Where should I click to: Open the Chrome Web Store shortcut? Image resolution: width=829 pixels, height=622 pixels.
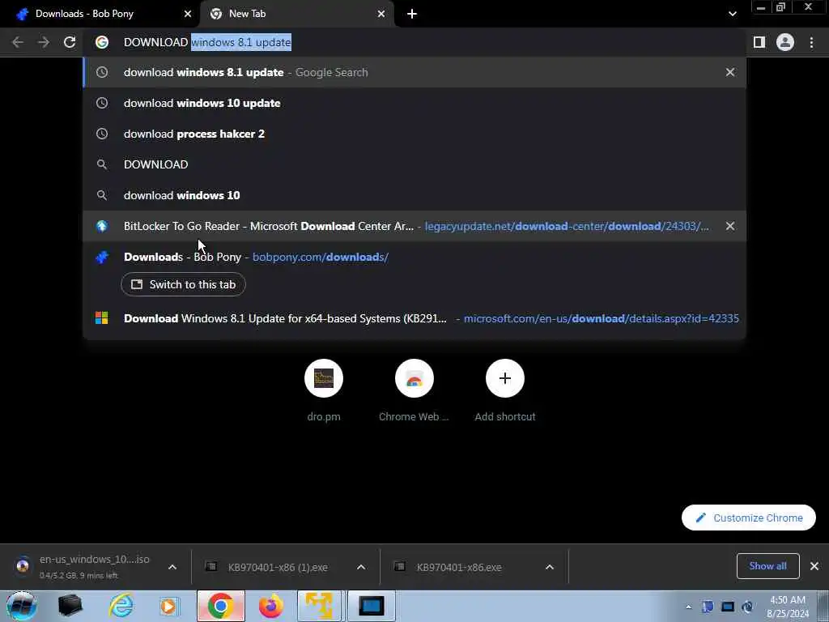414,391
